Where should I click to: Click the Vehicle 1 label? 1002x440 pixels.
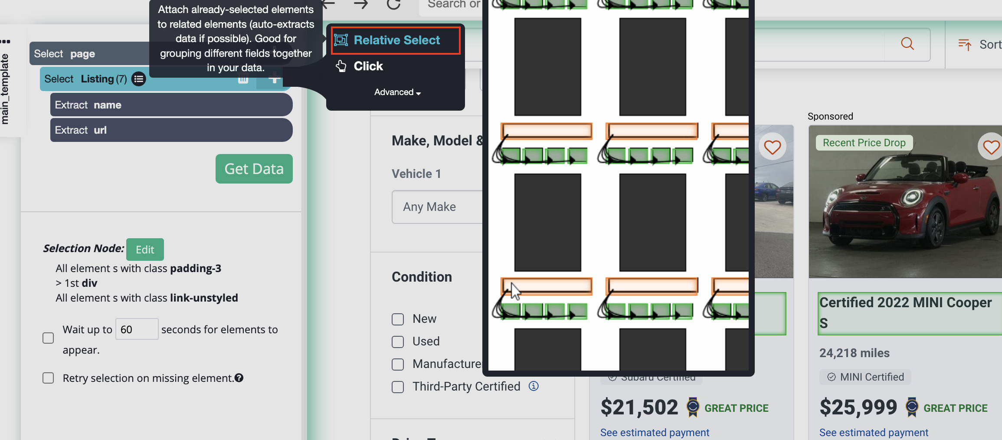416,174
